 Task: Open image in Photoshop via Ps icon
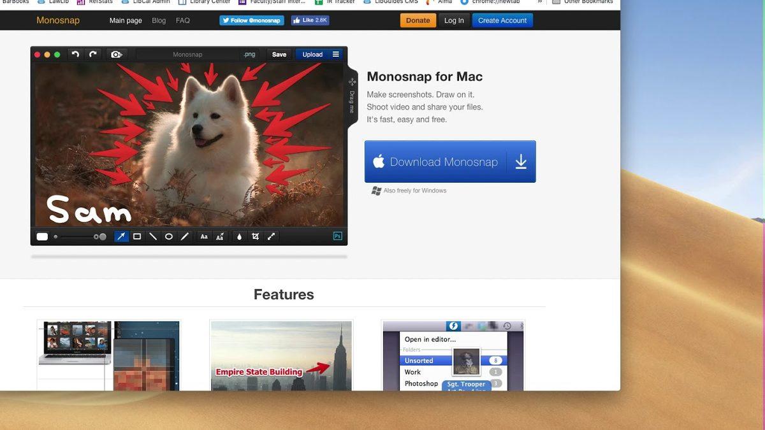[x=337, y=236]
